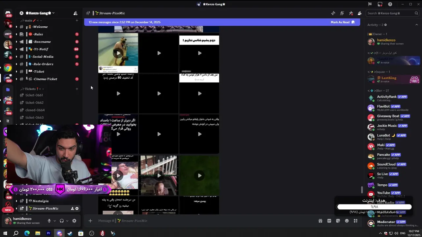
Task: Open the -Rules channel
Action: pos(48,34)
